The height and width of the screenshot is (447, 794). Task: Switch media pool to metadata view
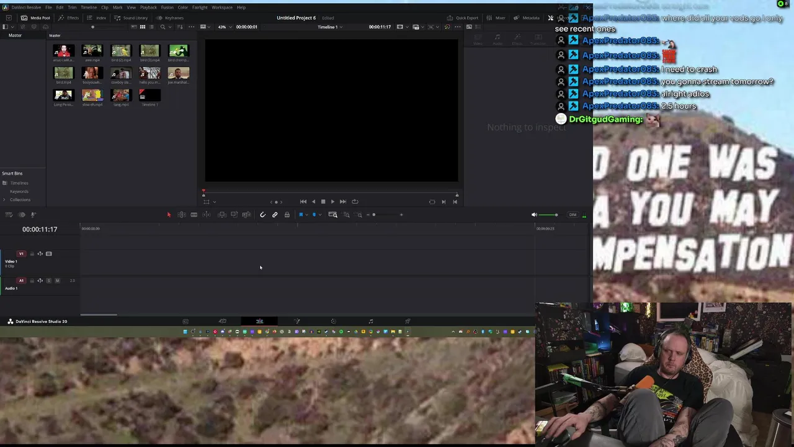[134, 27]
